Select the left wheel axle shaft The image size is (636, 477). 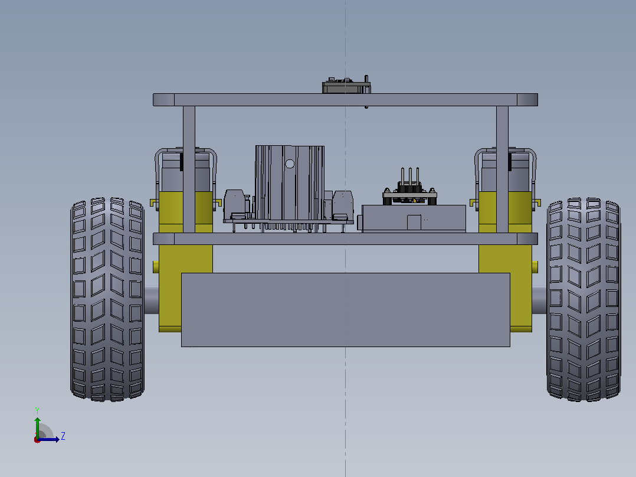coord(152,299)
